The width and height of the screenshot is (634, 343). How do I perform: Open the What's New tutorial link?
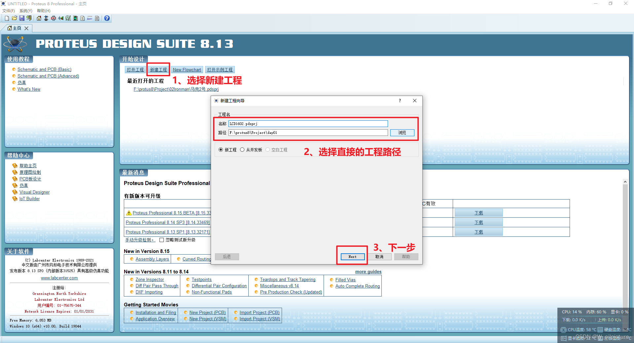point(29,89)
